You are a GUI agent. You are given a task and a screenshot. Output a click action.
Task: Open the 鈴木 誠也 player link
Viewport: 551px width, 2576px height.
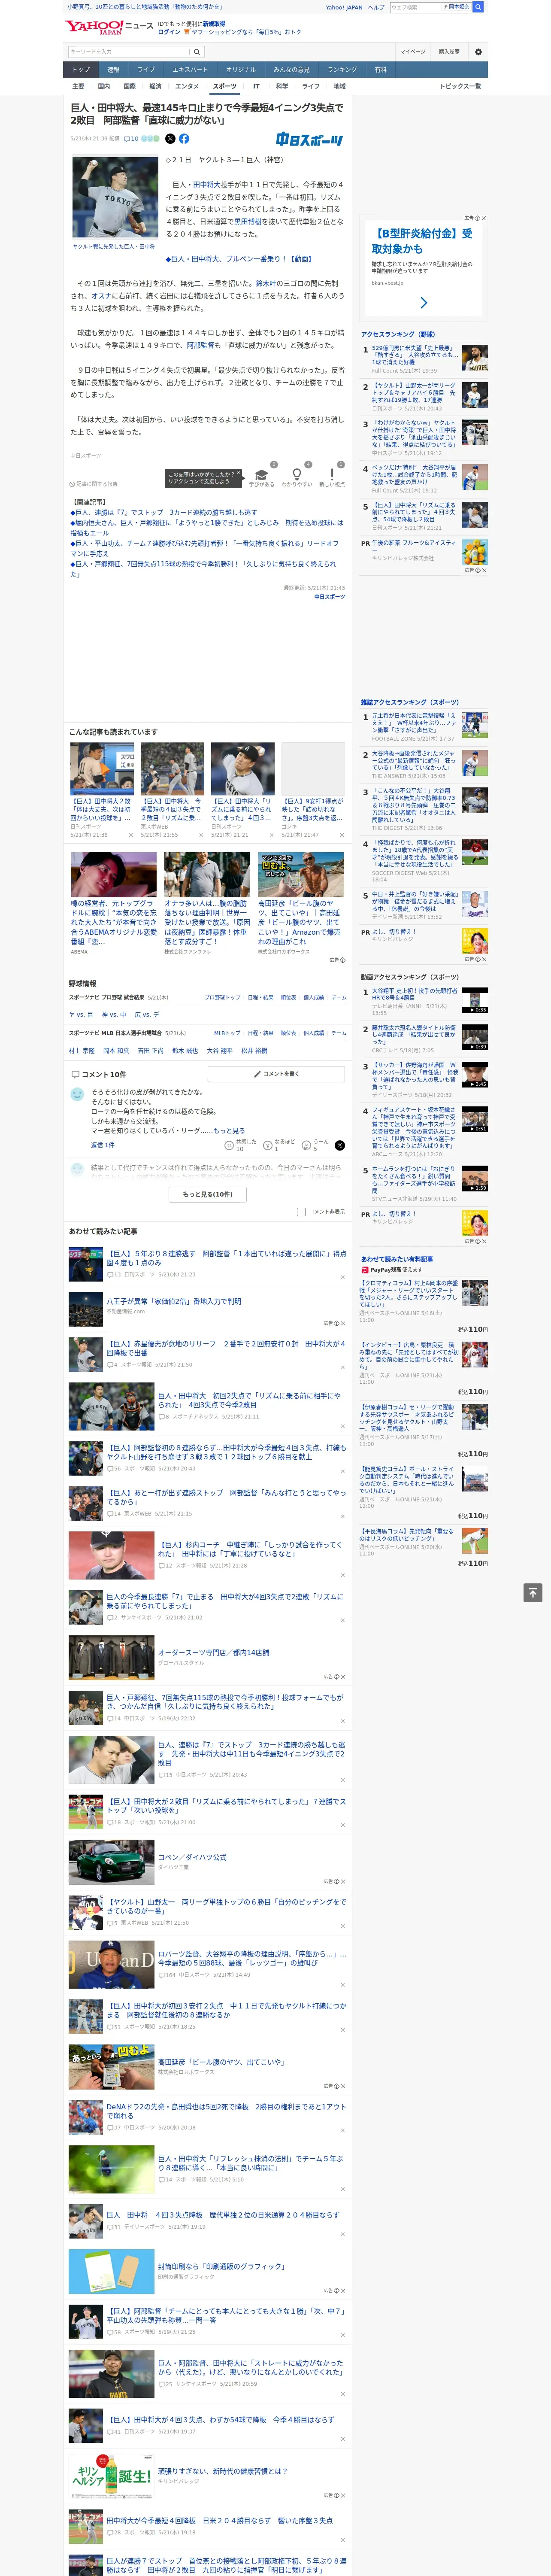(185, 1051)
